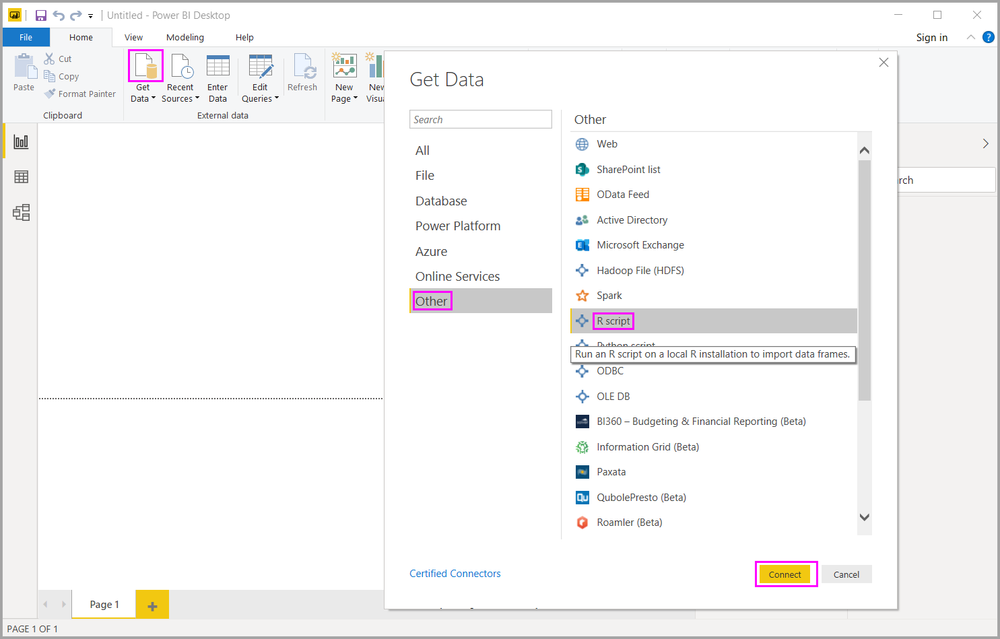Click the Copy icon in Clipboard group

49,76
